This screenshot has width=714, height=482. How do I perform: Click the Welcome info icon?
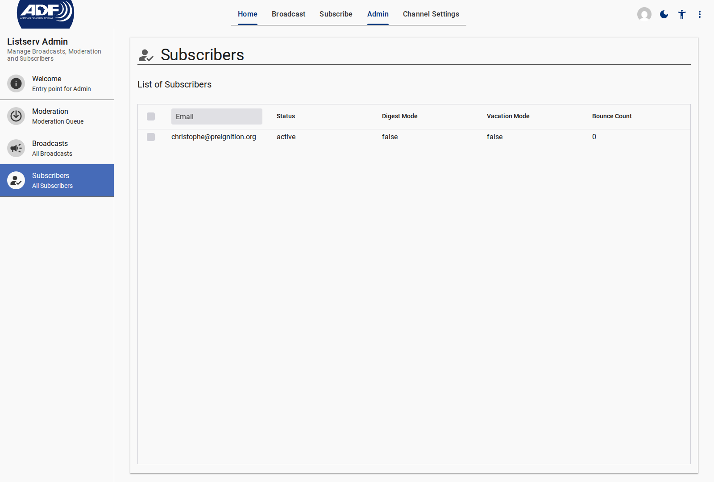pyautogui.click(x=16, y=83)
